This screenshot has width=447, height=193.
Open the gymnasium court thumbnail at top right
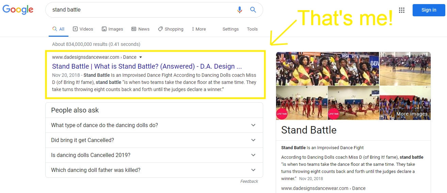405,69
